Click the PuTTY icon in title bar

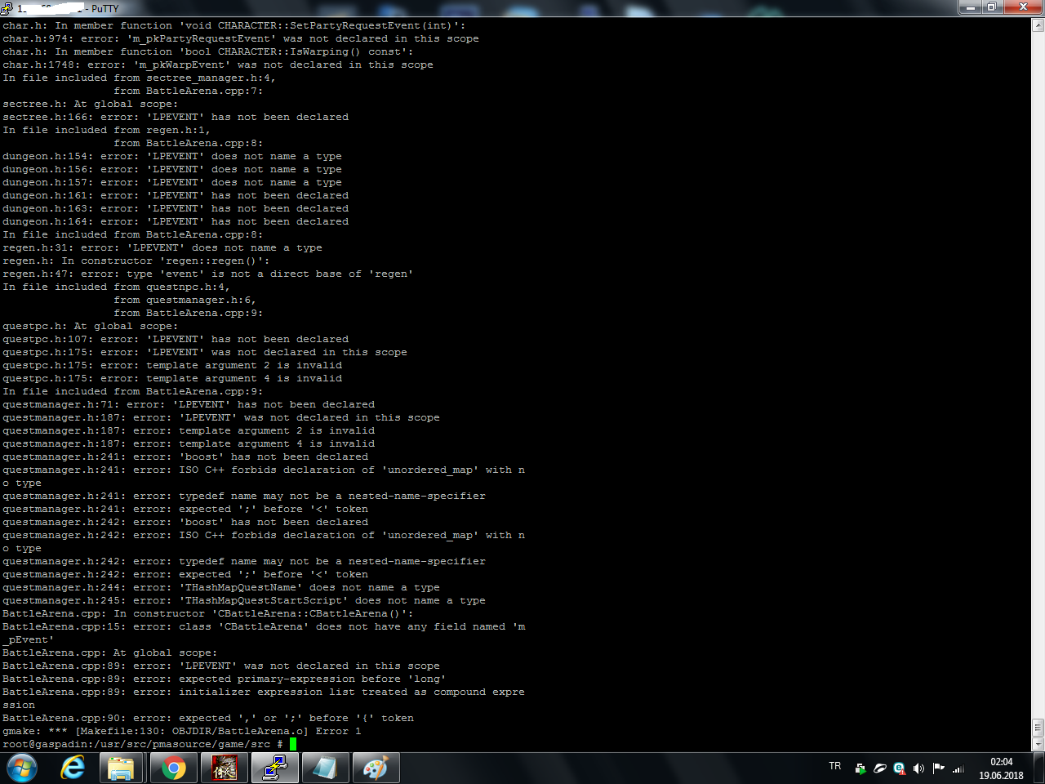(7, 8)
